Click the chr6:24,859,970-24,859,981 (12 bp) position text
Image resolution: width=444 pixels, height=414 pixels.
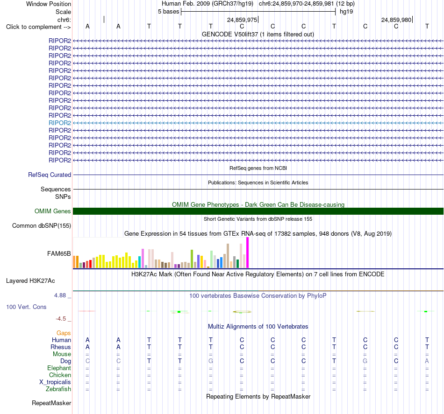tap(307, 4)
